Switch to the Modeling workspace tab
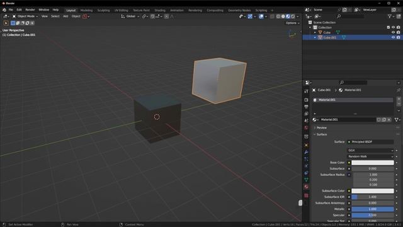This screenshot has width=403, height=227. (x=86, y=10)
